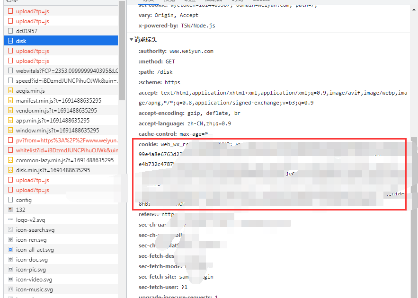Collapse the 请求标头 section triangle
The height and width of the screenshot is (298, 418).
click(131, 40)
